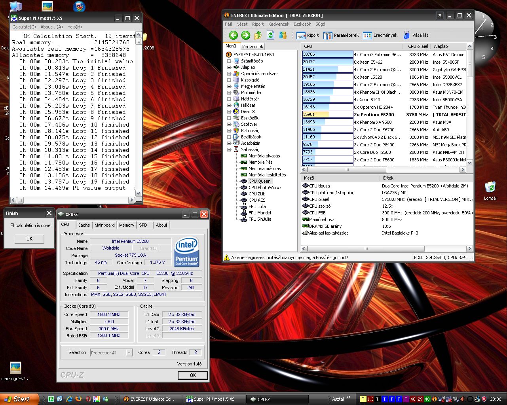Switch to Super PI taskbar button
This screenshot has width=507, height=405.
214,399
